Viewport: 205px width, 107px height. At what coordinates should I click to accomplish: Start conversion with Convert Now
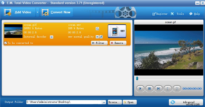point(57,12)
